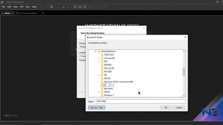Select the cisco packet folder
Viewport: 223px width, 125px height.
pyautogui.click(x=109, y=58)
